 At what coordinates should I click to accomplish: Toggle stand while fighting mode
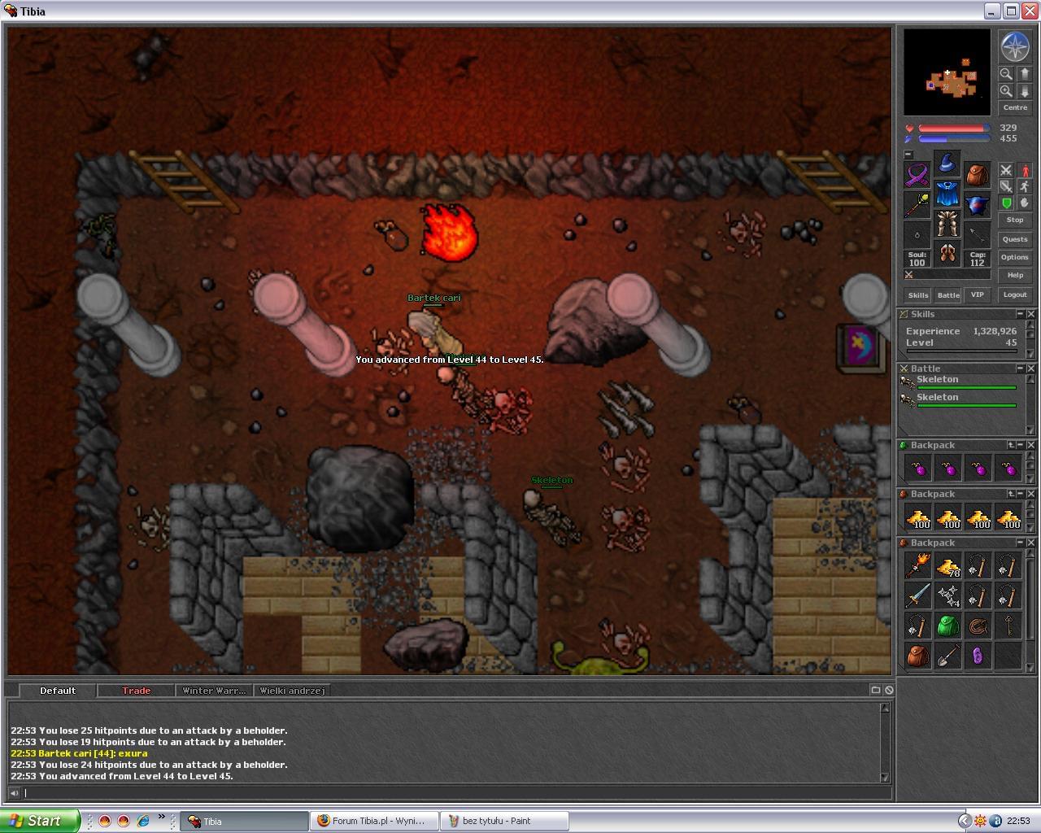click(x=1025, y=170)
